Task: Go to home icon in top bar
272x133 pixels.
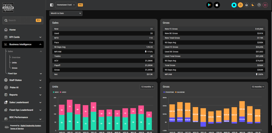Action: pyautogui.click(x=246, y=5)
